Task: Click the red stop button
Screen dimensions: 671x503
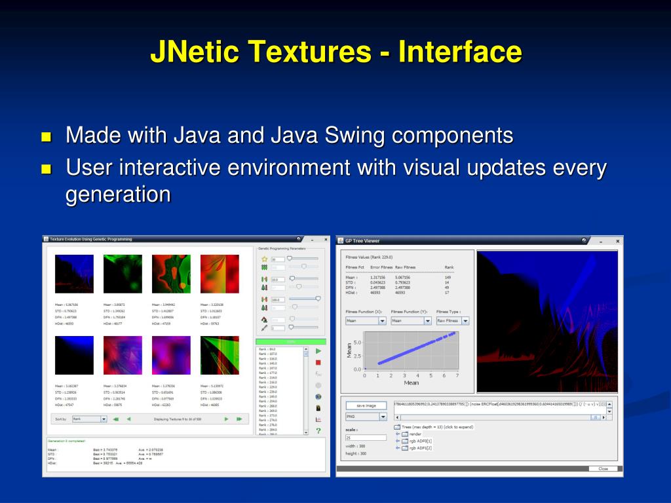Action: click(x=318, y=363)
